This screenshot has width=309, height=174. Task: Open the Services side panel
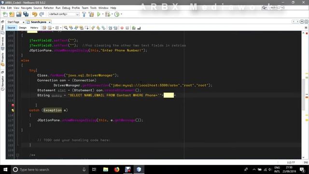[2, 43]
